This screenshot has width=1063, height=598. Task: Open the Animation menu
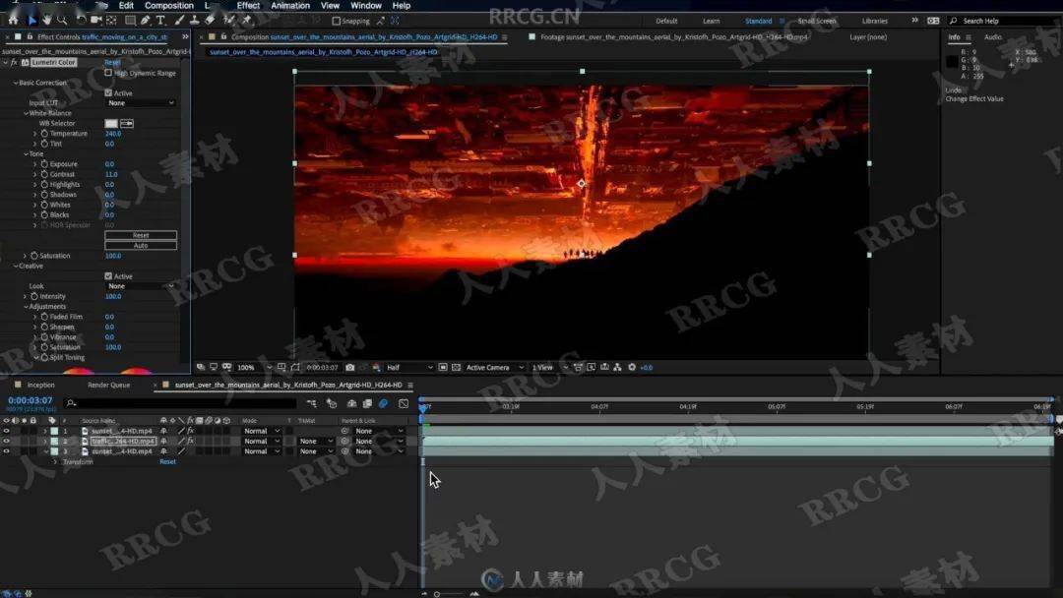[290, 6]
